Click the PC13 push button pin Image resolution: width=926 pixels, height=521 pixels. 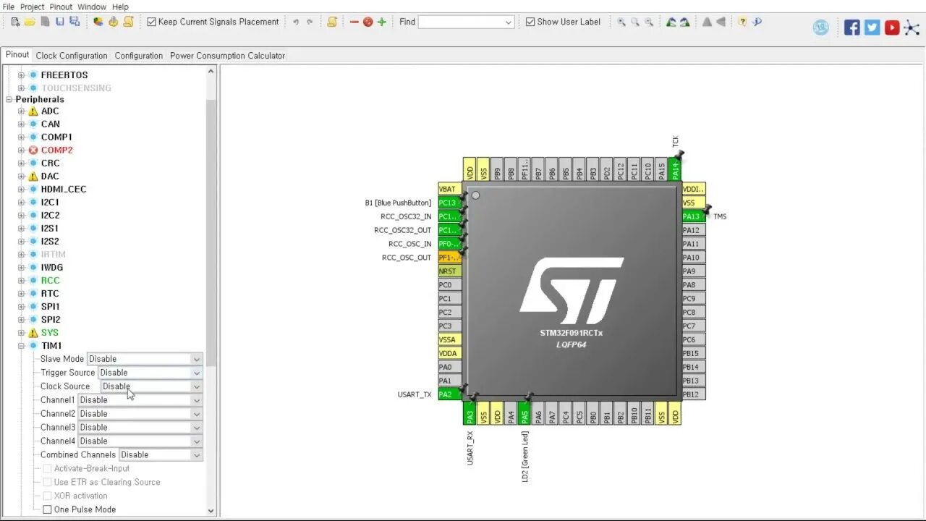[449, 203]
